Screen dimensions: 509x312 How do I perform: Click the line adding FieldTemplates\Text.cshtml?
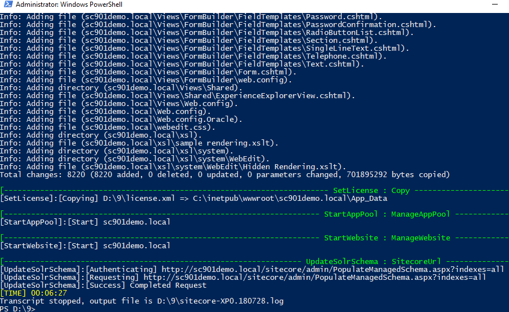(x=182, y=64)
